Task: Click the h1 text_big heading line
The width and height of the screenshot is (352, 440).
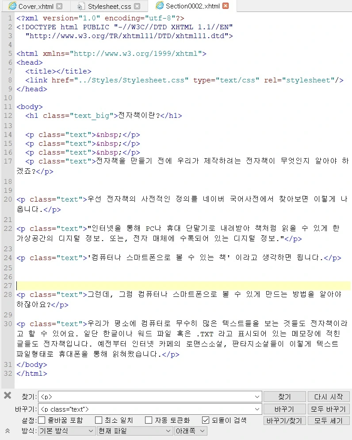Action: tap(103, 115)
